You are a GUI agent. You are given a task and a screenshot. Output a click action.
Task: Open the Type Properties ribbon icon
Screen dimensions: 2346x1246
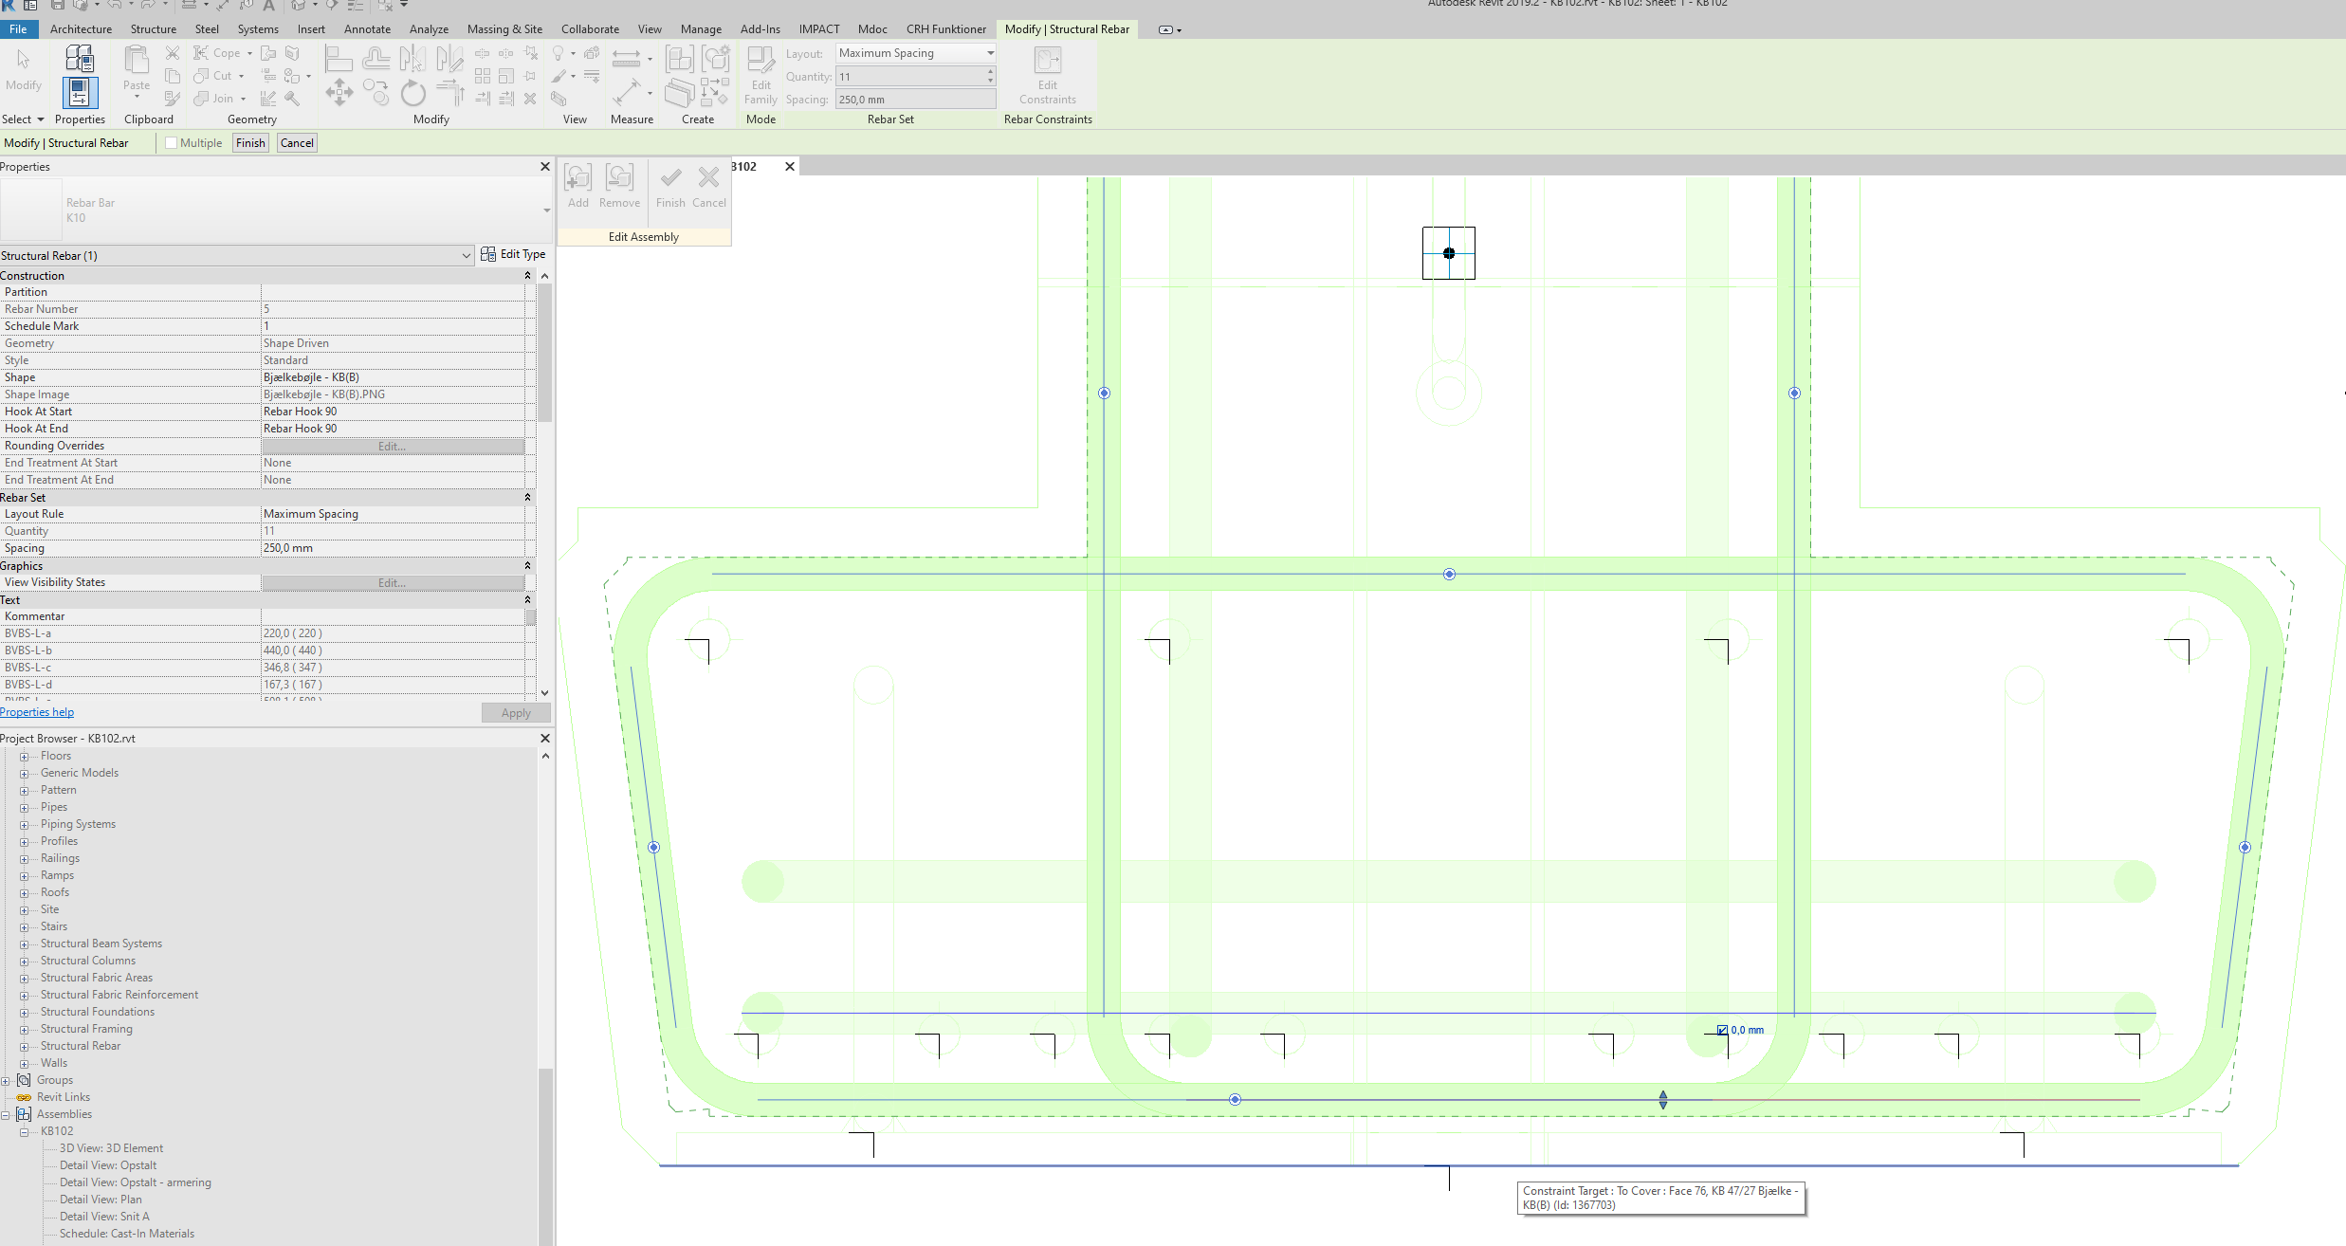pyautogui.click(x=80, y=58)
